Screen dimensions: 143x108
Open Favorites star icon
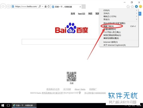point(132,7)
